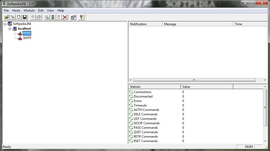
Task: Click the Time column header
Action: point(250,24)
